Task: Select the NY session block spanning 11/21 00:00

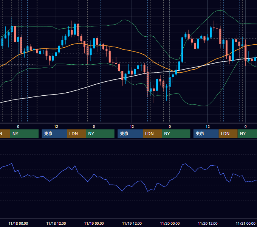Action: click(247, 134)
